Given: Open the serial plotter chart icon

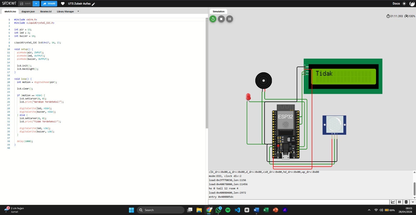Looking at the screenshot, I should pyautogui.click(x=393, y=202).
